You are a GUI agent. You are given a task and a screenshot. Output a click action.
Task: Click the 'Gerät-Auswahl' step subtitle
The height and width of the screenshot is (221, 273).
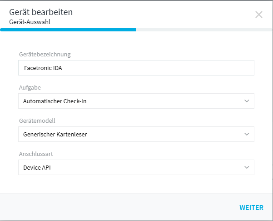point(30,21)
